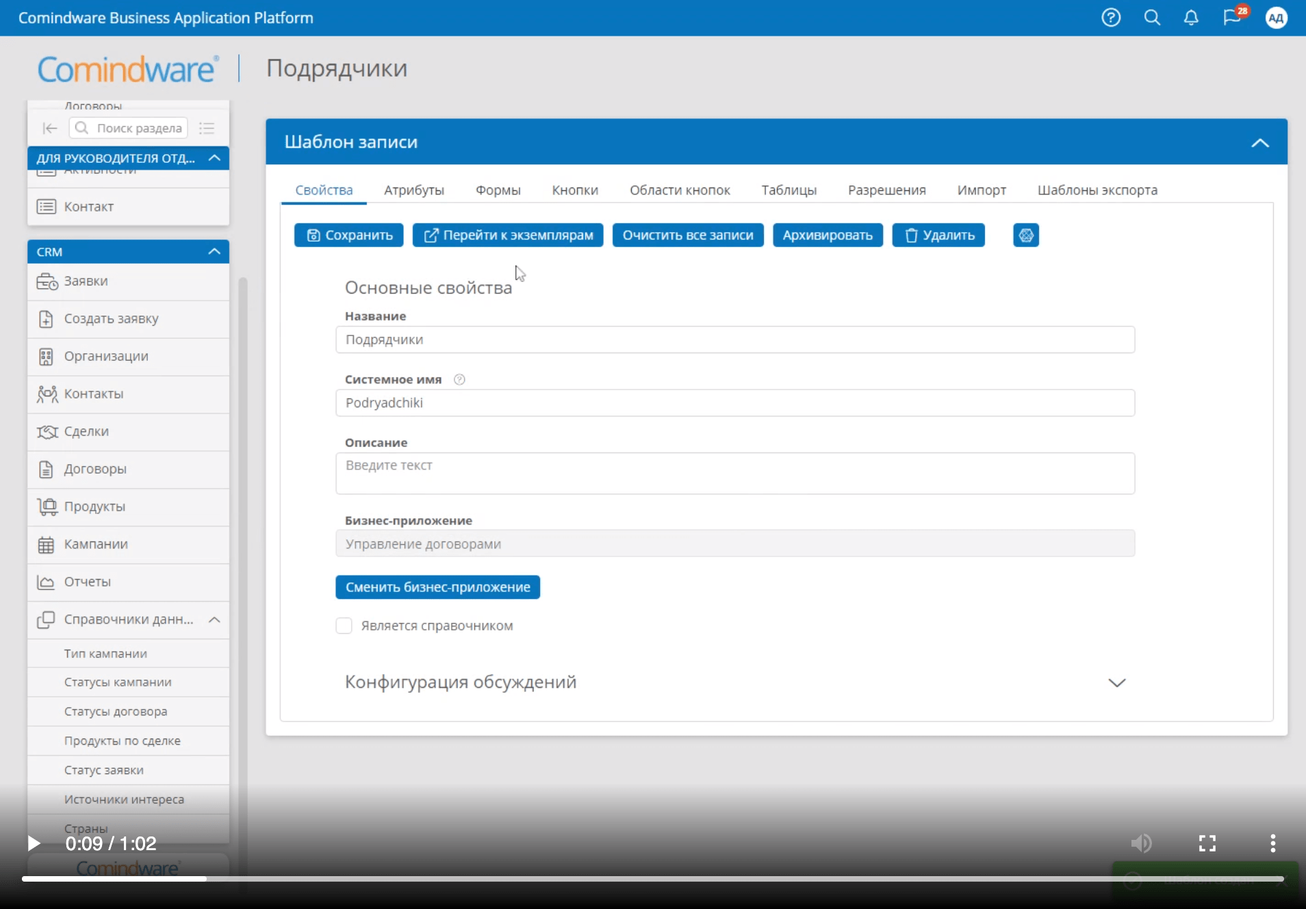
Task: Open the help icon in the top bar
Action: coord(1111,17)
